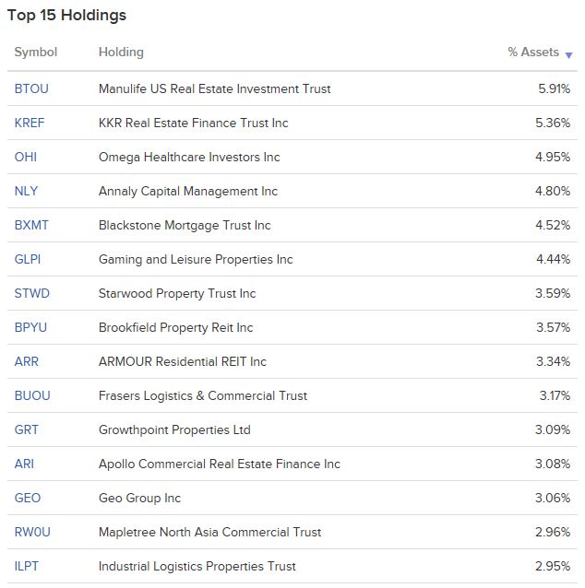Screen dimensions: 585x588
Task: Open the KREF ticker link
Action: pyautogui.click(x=30, y=123)
